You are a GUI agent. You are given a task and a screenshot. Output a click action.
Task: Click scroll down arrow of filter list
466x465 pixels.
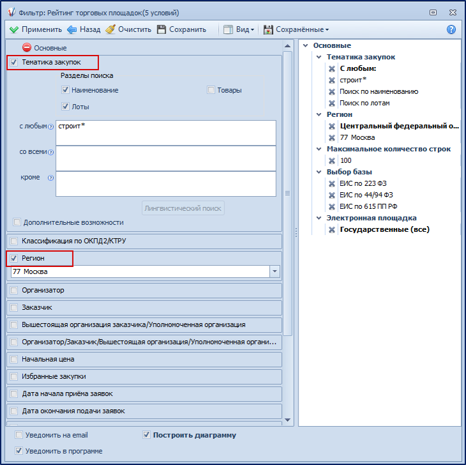tap(288, 420)
